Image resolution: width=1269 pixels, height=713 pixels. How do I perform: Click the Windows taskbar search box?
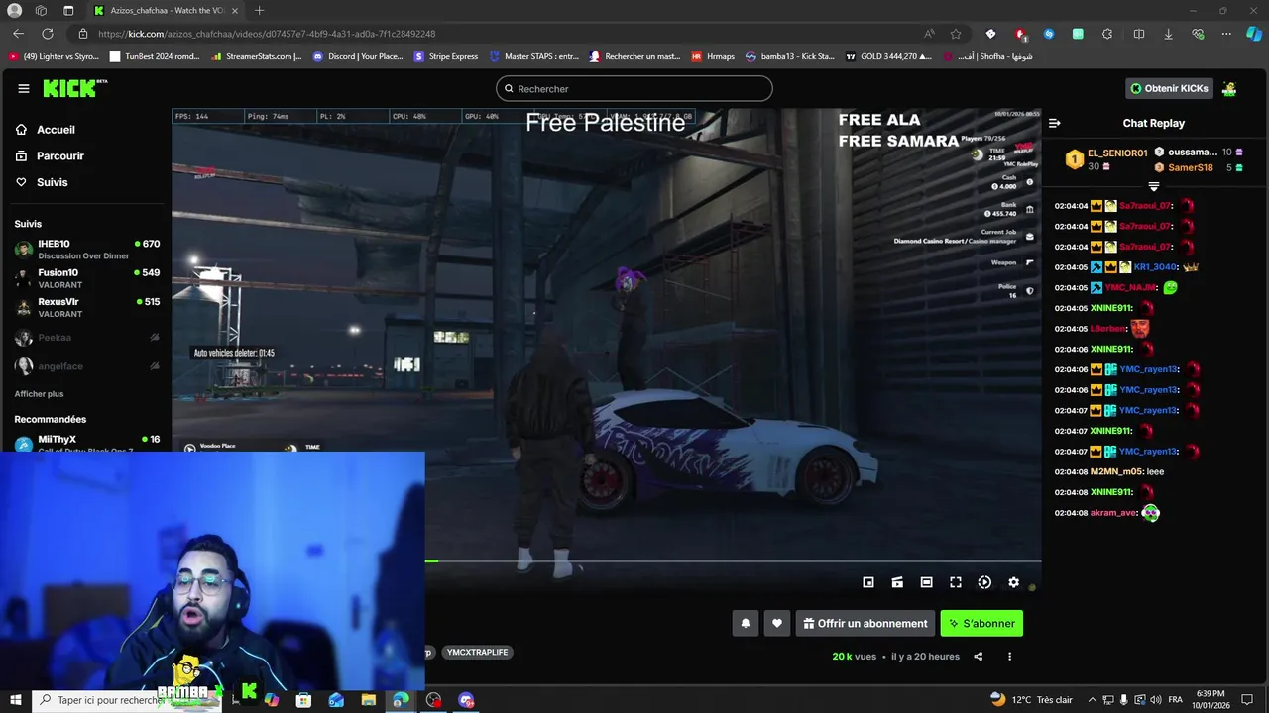click(129, 700)
